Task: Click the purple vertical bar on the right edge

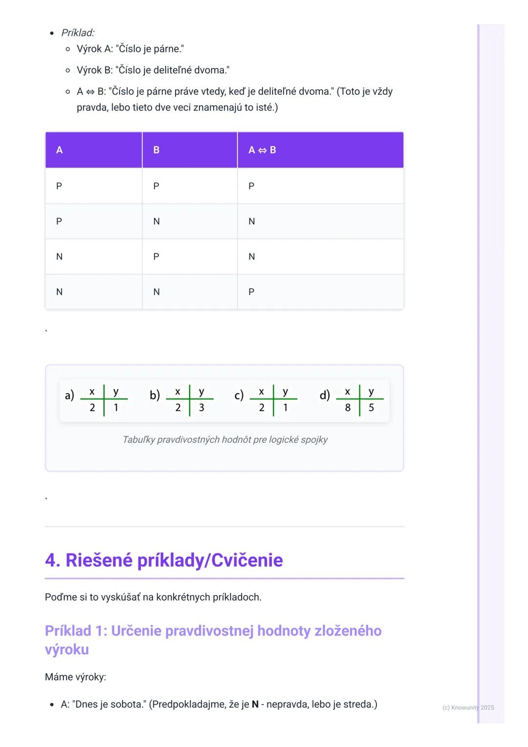Action: pos(479,342)
